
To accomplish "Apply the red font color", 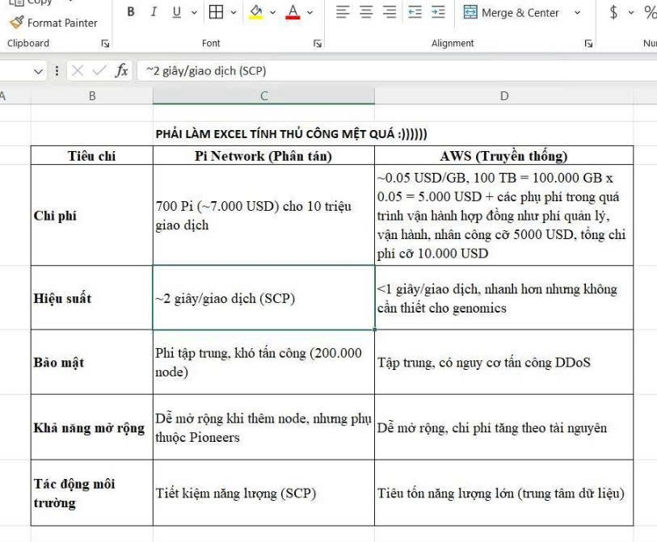I will coord(292,12).
